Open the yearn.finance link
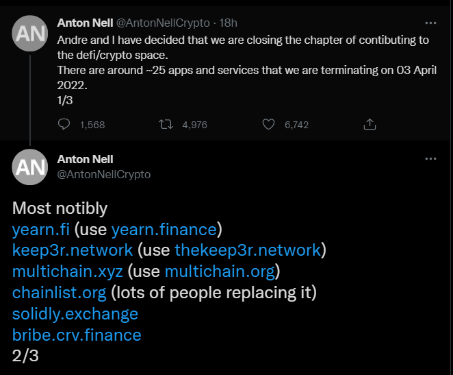 pyautogui.click(x=164, y=230)
